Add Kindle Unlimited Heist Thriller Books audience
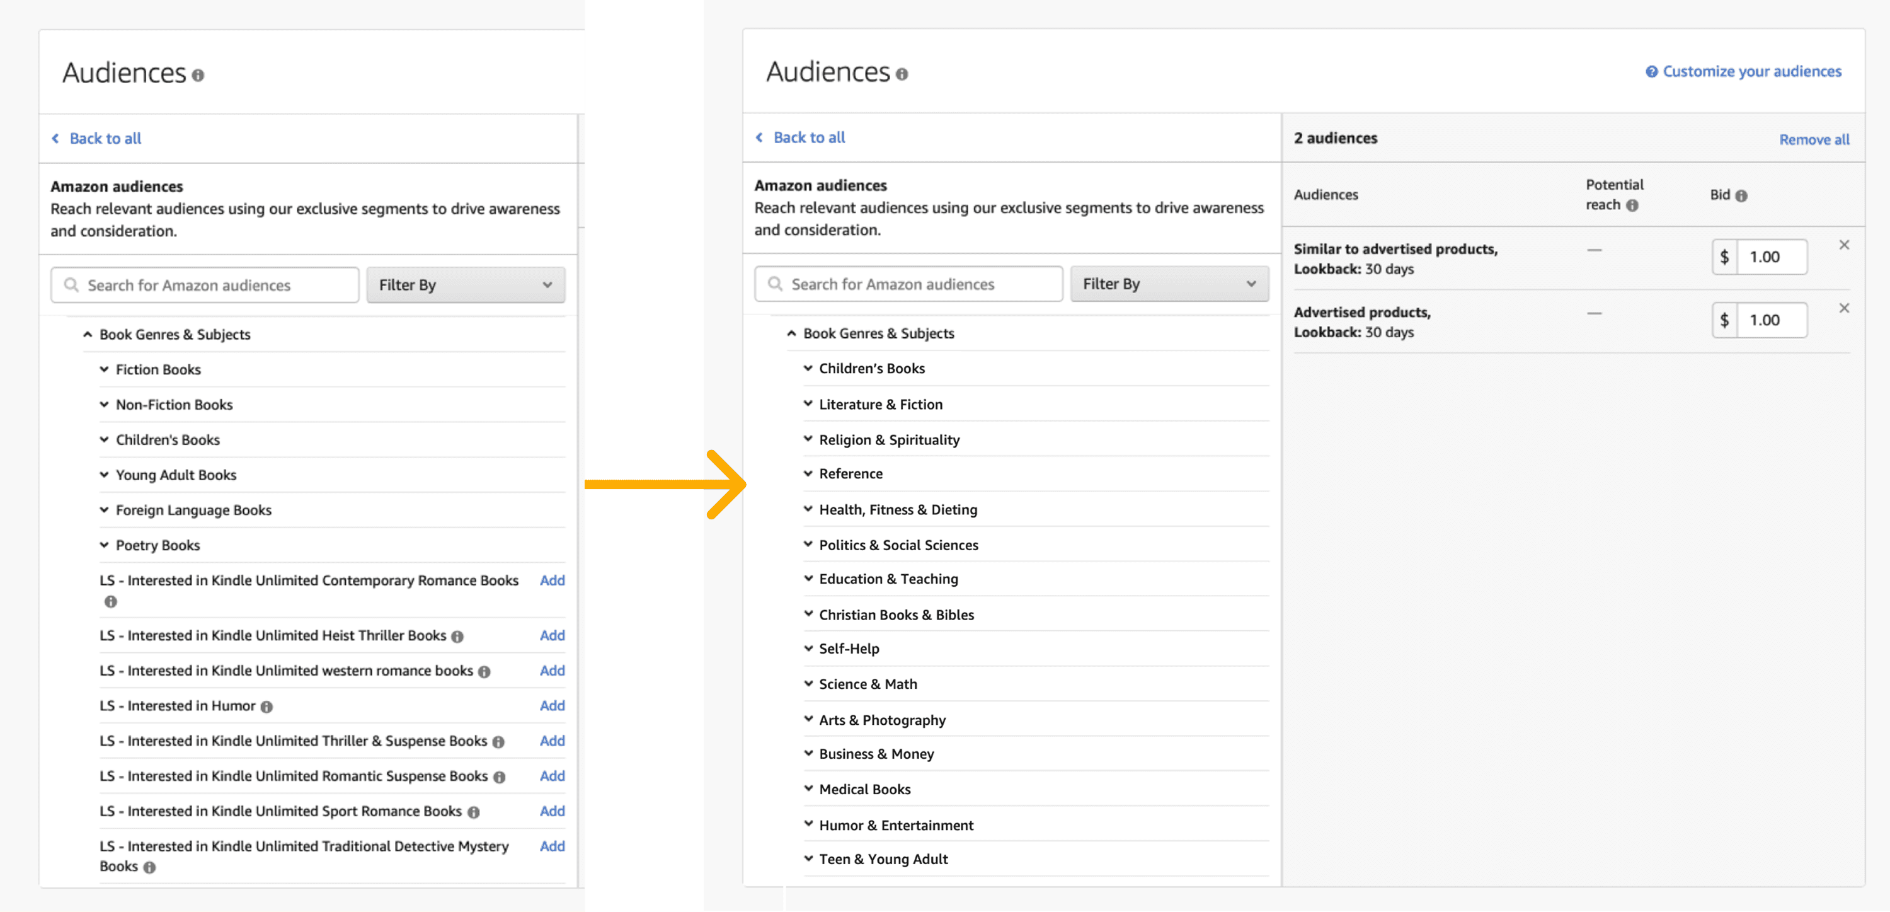This screenshot has width=1890, height=912. pyautogui.click(x=552, y=635)
